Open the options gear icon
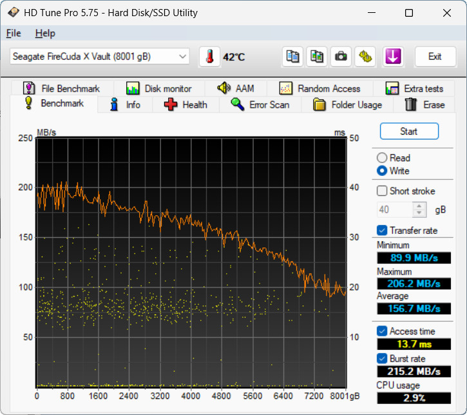This screenshot has width=467, height=415. [x=365, y=57]
